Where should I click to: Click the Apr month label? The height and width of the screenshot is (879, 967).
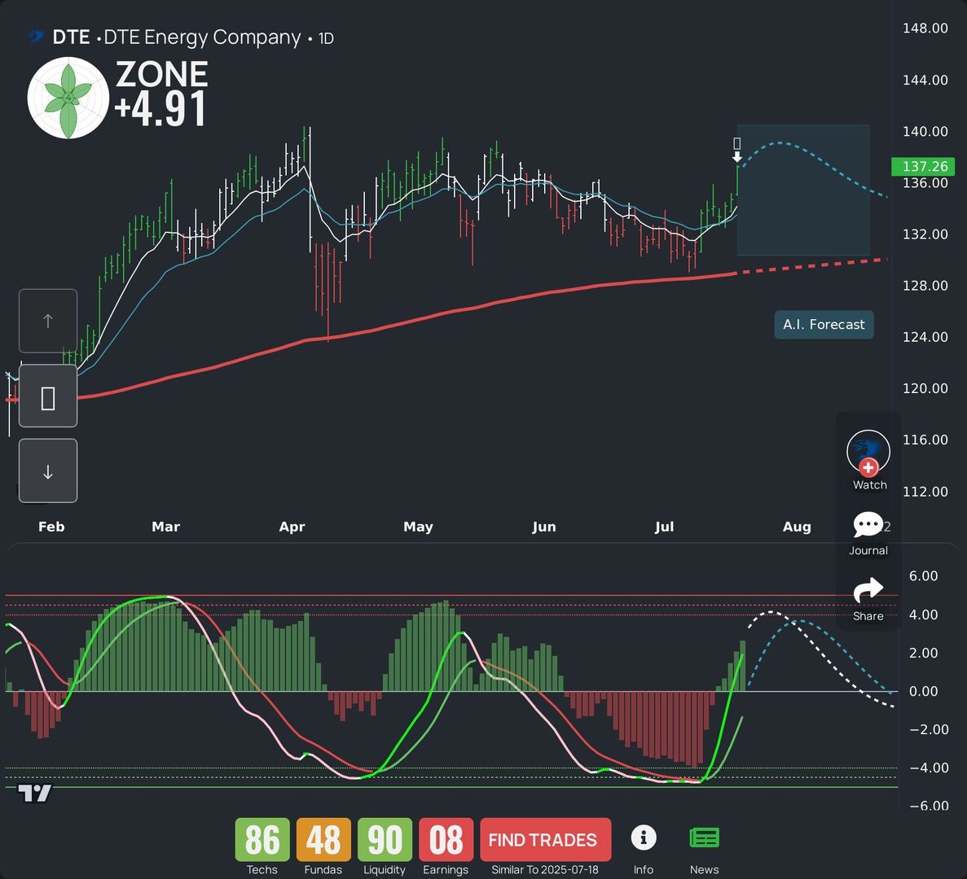(292, 527)
